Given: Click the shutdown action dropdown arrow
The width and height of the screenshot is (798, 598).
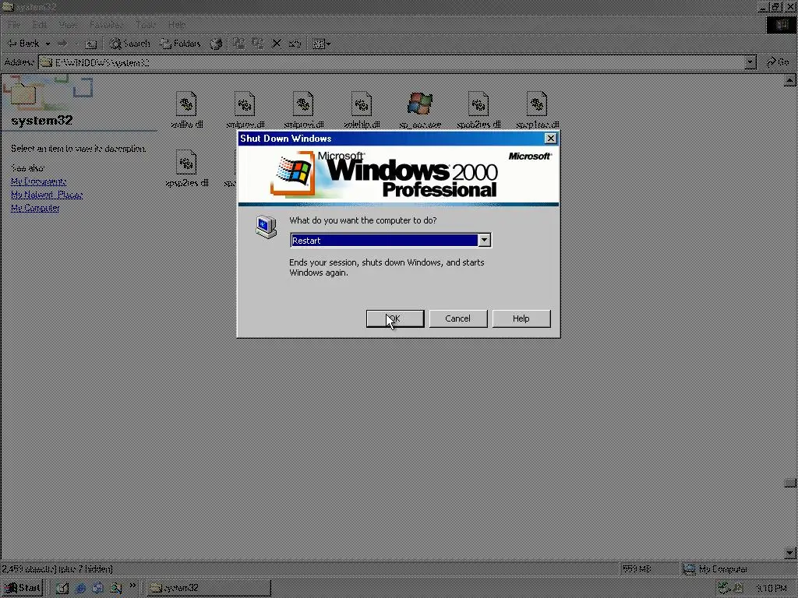Looking at the screenshot, I should (x=485, y=241).
